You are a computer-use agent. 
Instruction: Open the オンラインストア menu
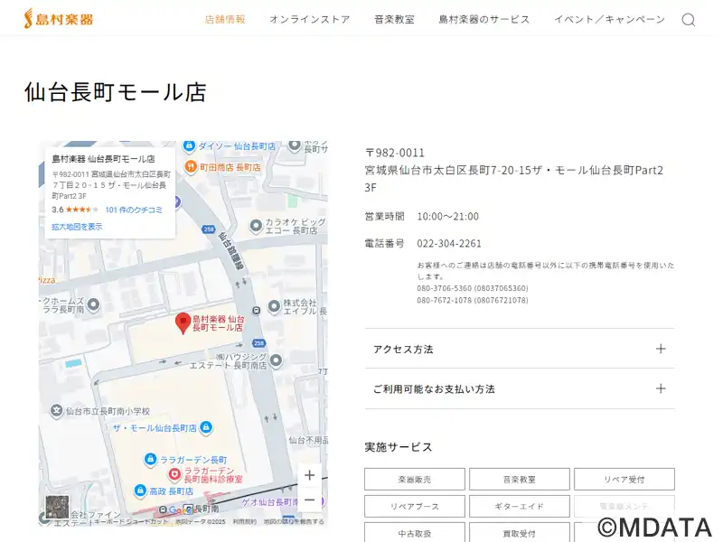pyautogui.click(x=310, y=19)
